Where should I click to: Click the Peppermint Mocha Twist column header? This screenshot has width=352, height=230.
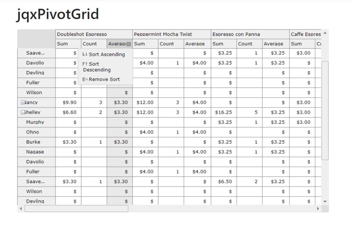(172, 34)
